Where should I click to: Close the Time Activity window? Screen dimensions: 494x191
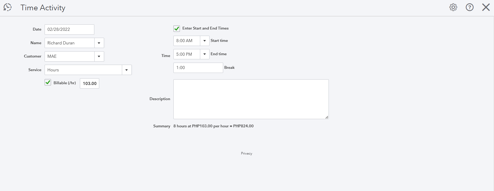[x=486, y=7]
